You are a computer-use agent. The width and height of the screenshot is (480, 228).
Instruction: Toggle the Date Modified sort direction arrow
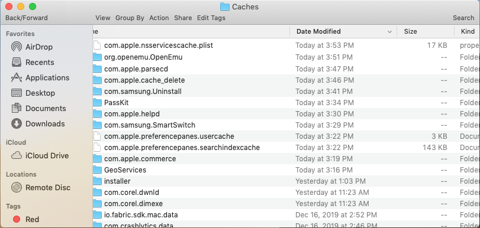pos(389,31)
